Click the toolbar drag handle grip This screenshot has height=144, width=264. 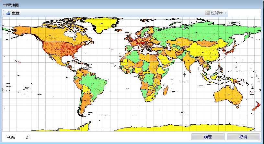3,13
